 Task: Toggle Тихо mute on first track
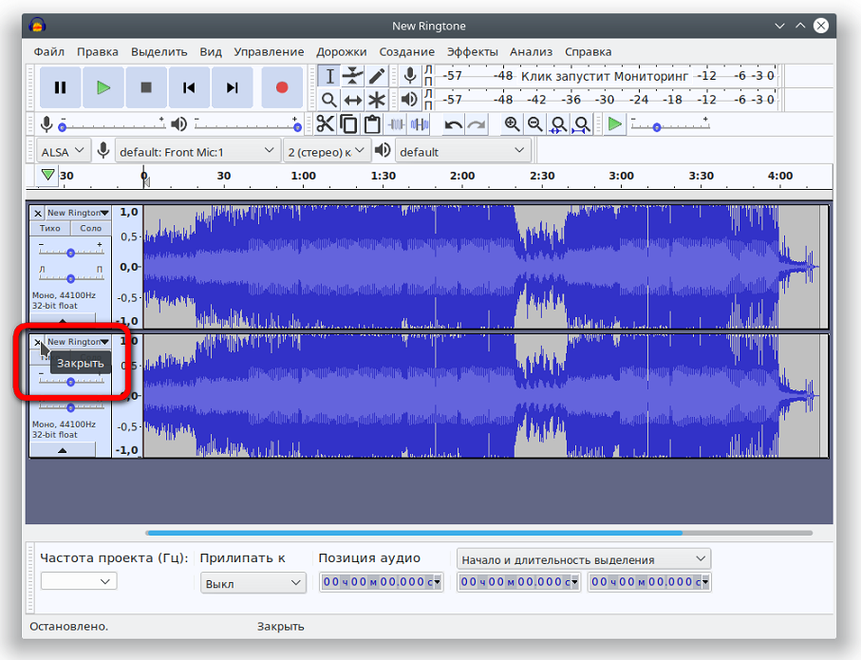50,228
